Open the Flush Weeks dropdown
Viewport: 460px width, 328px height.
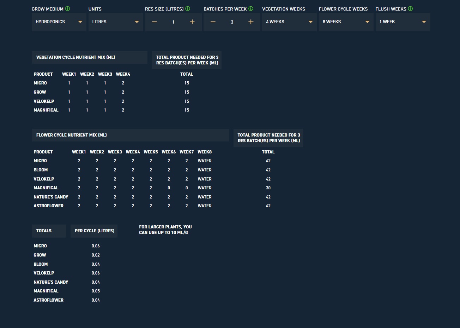403,22
